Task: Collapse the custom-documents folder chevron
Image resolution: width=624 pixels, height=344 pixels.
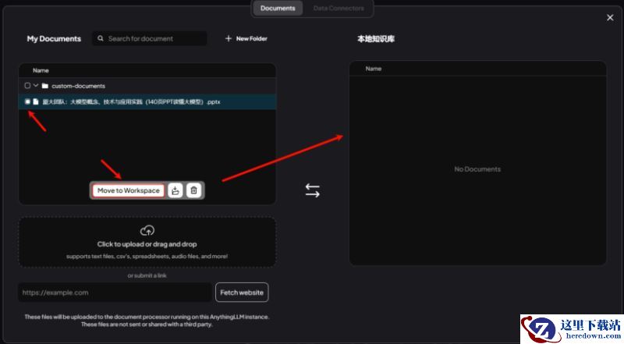Action: point(36,86)
